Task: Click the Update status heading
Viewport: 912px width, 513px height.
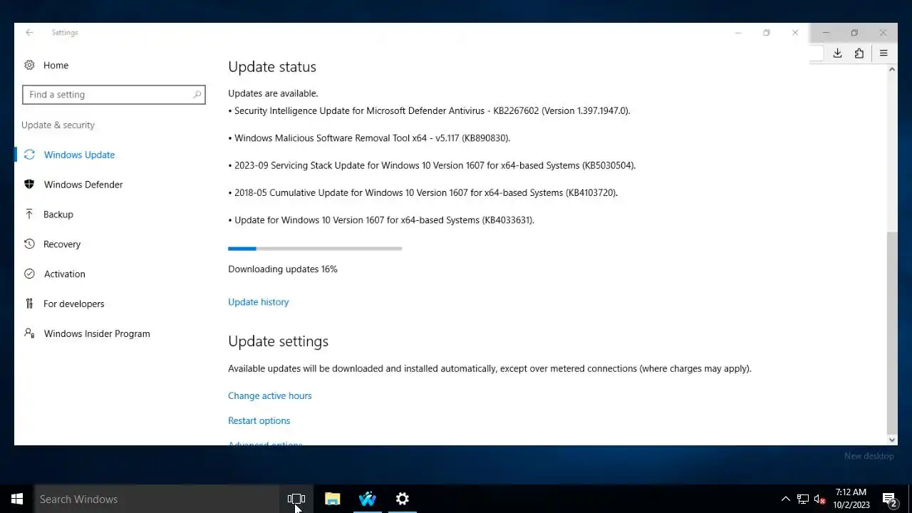Action: point(272,66)
